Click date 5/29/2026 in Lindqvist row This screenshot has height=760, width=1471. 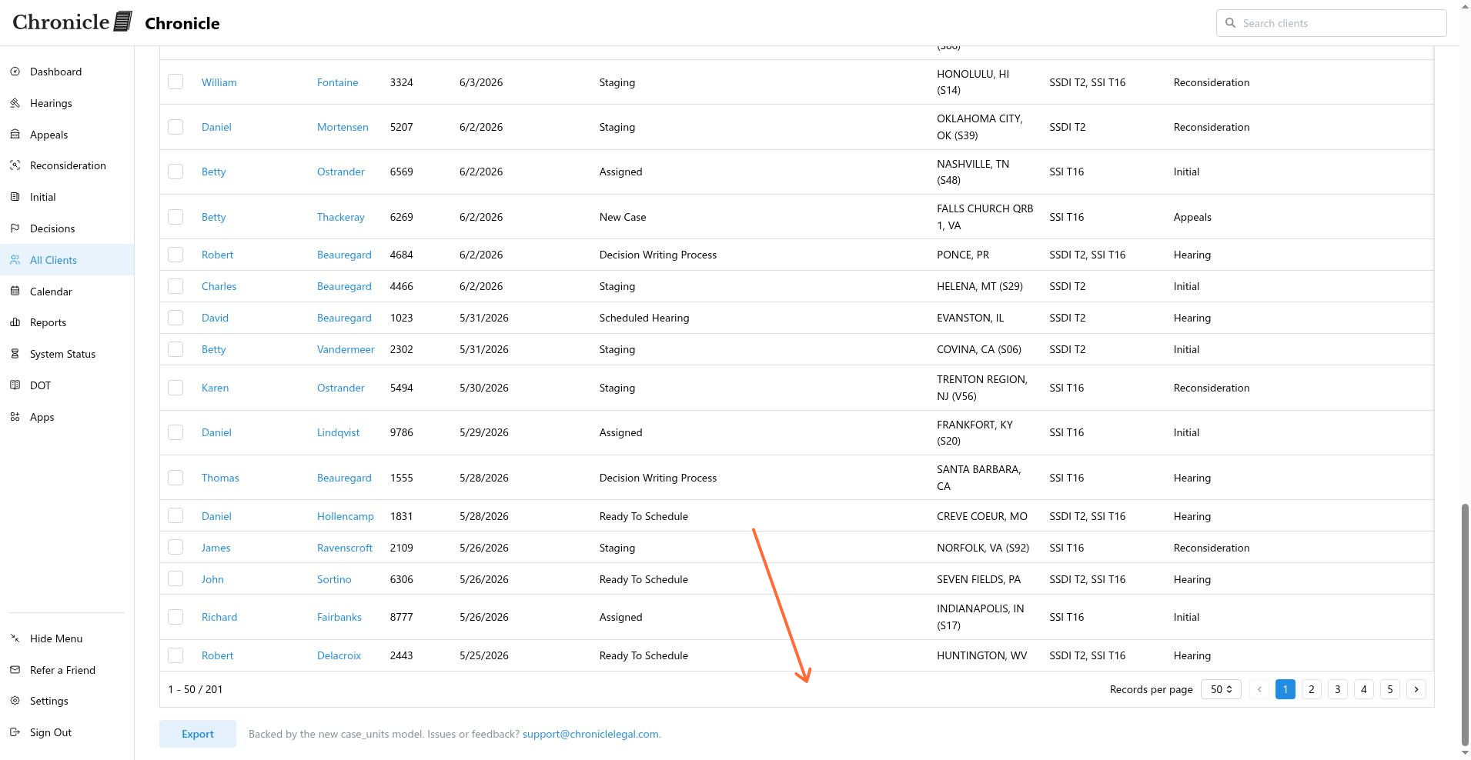click(x=484, y=432)
